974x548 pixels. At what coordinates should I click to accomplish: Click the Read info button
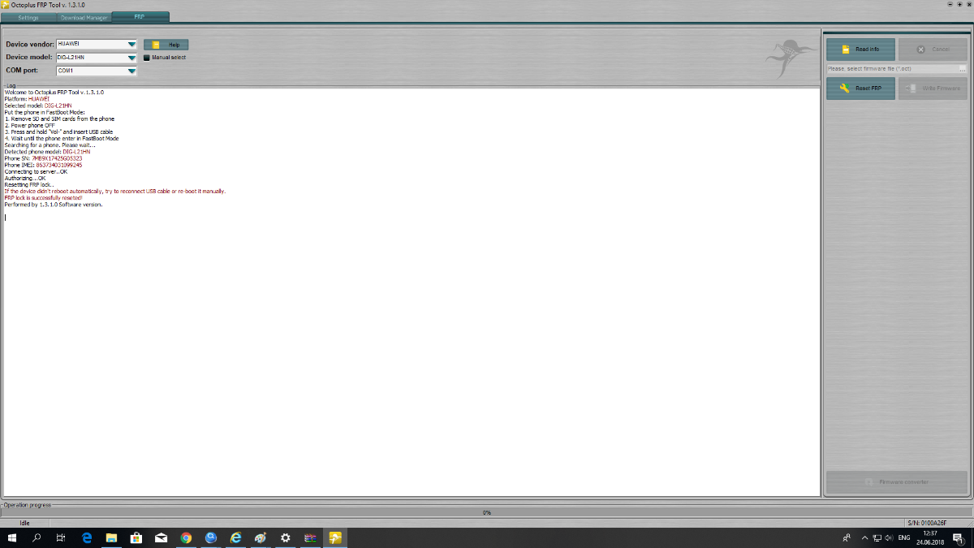coord(860,50)
